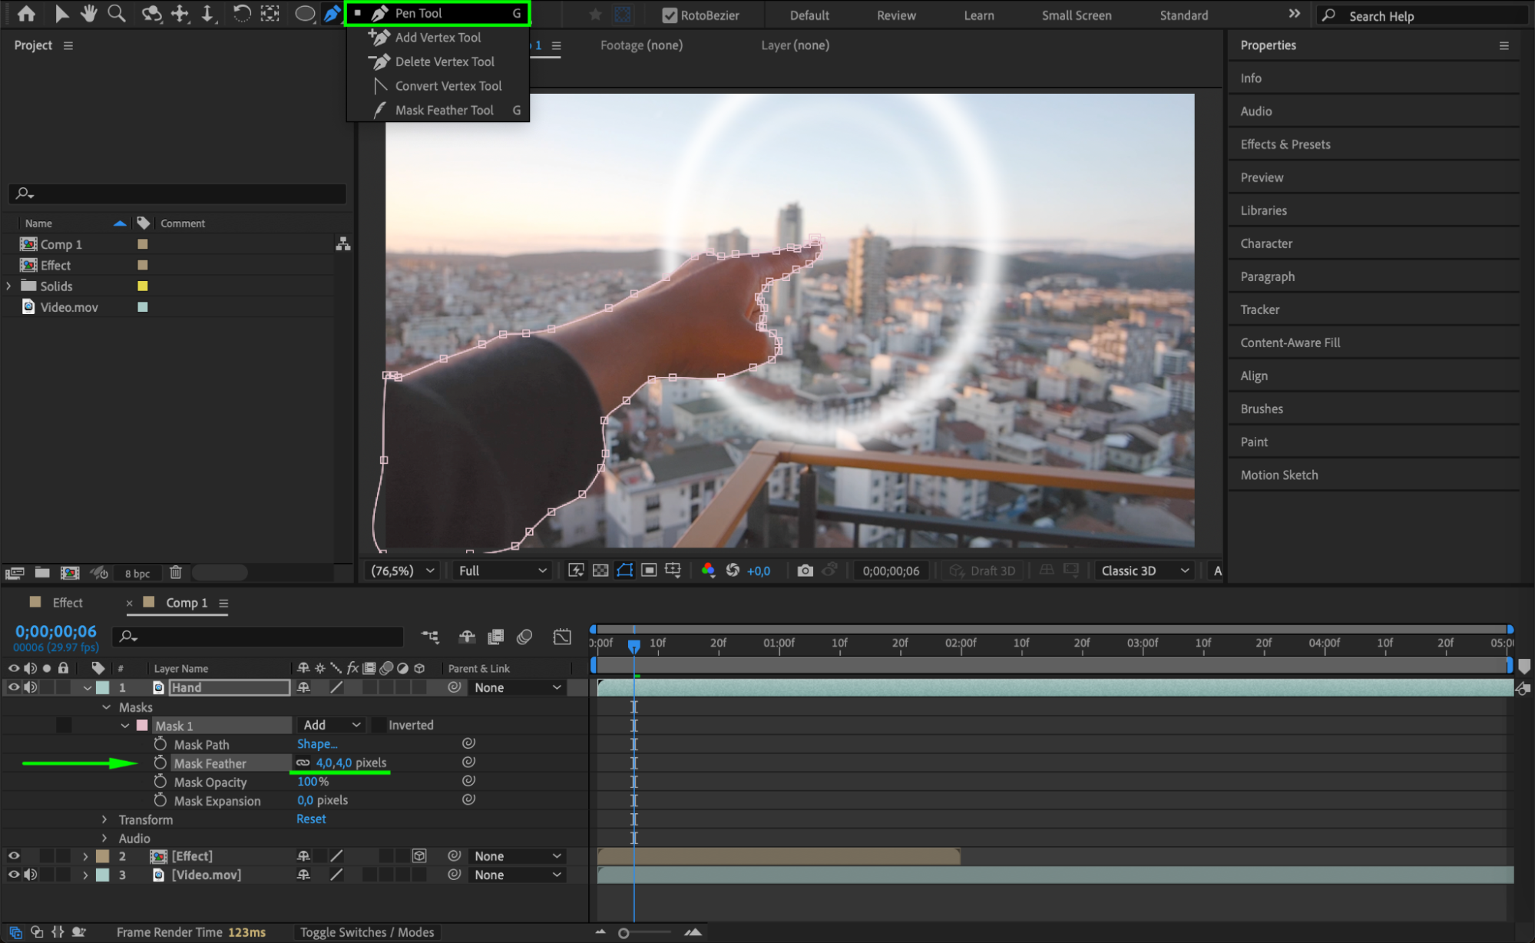
Task: Click Toggle Switches / Modes button
Action: [366, 932]
